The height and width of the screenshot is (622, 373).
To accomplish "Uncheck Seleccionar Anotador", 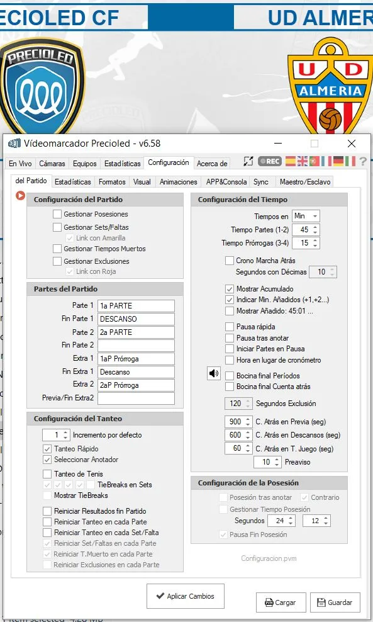I will point(47,460).
